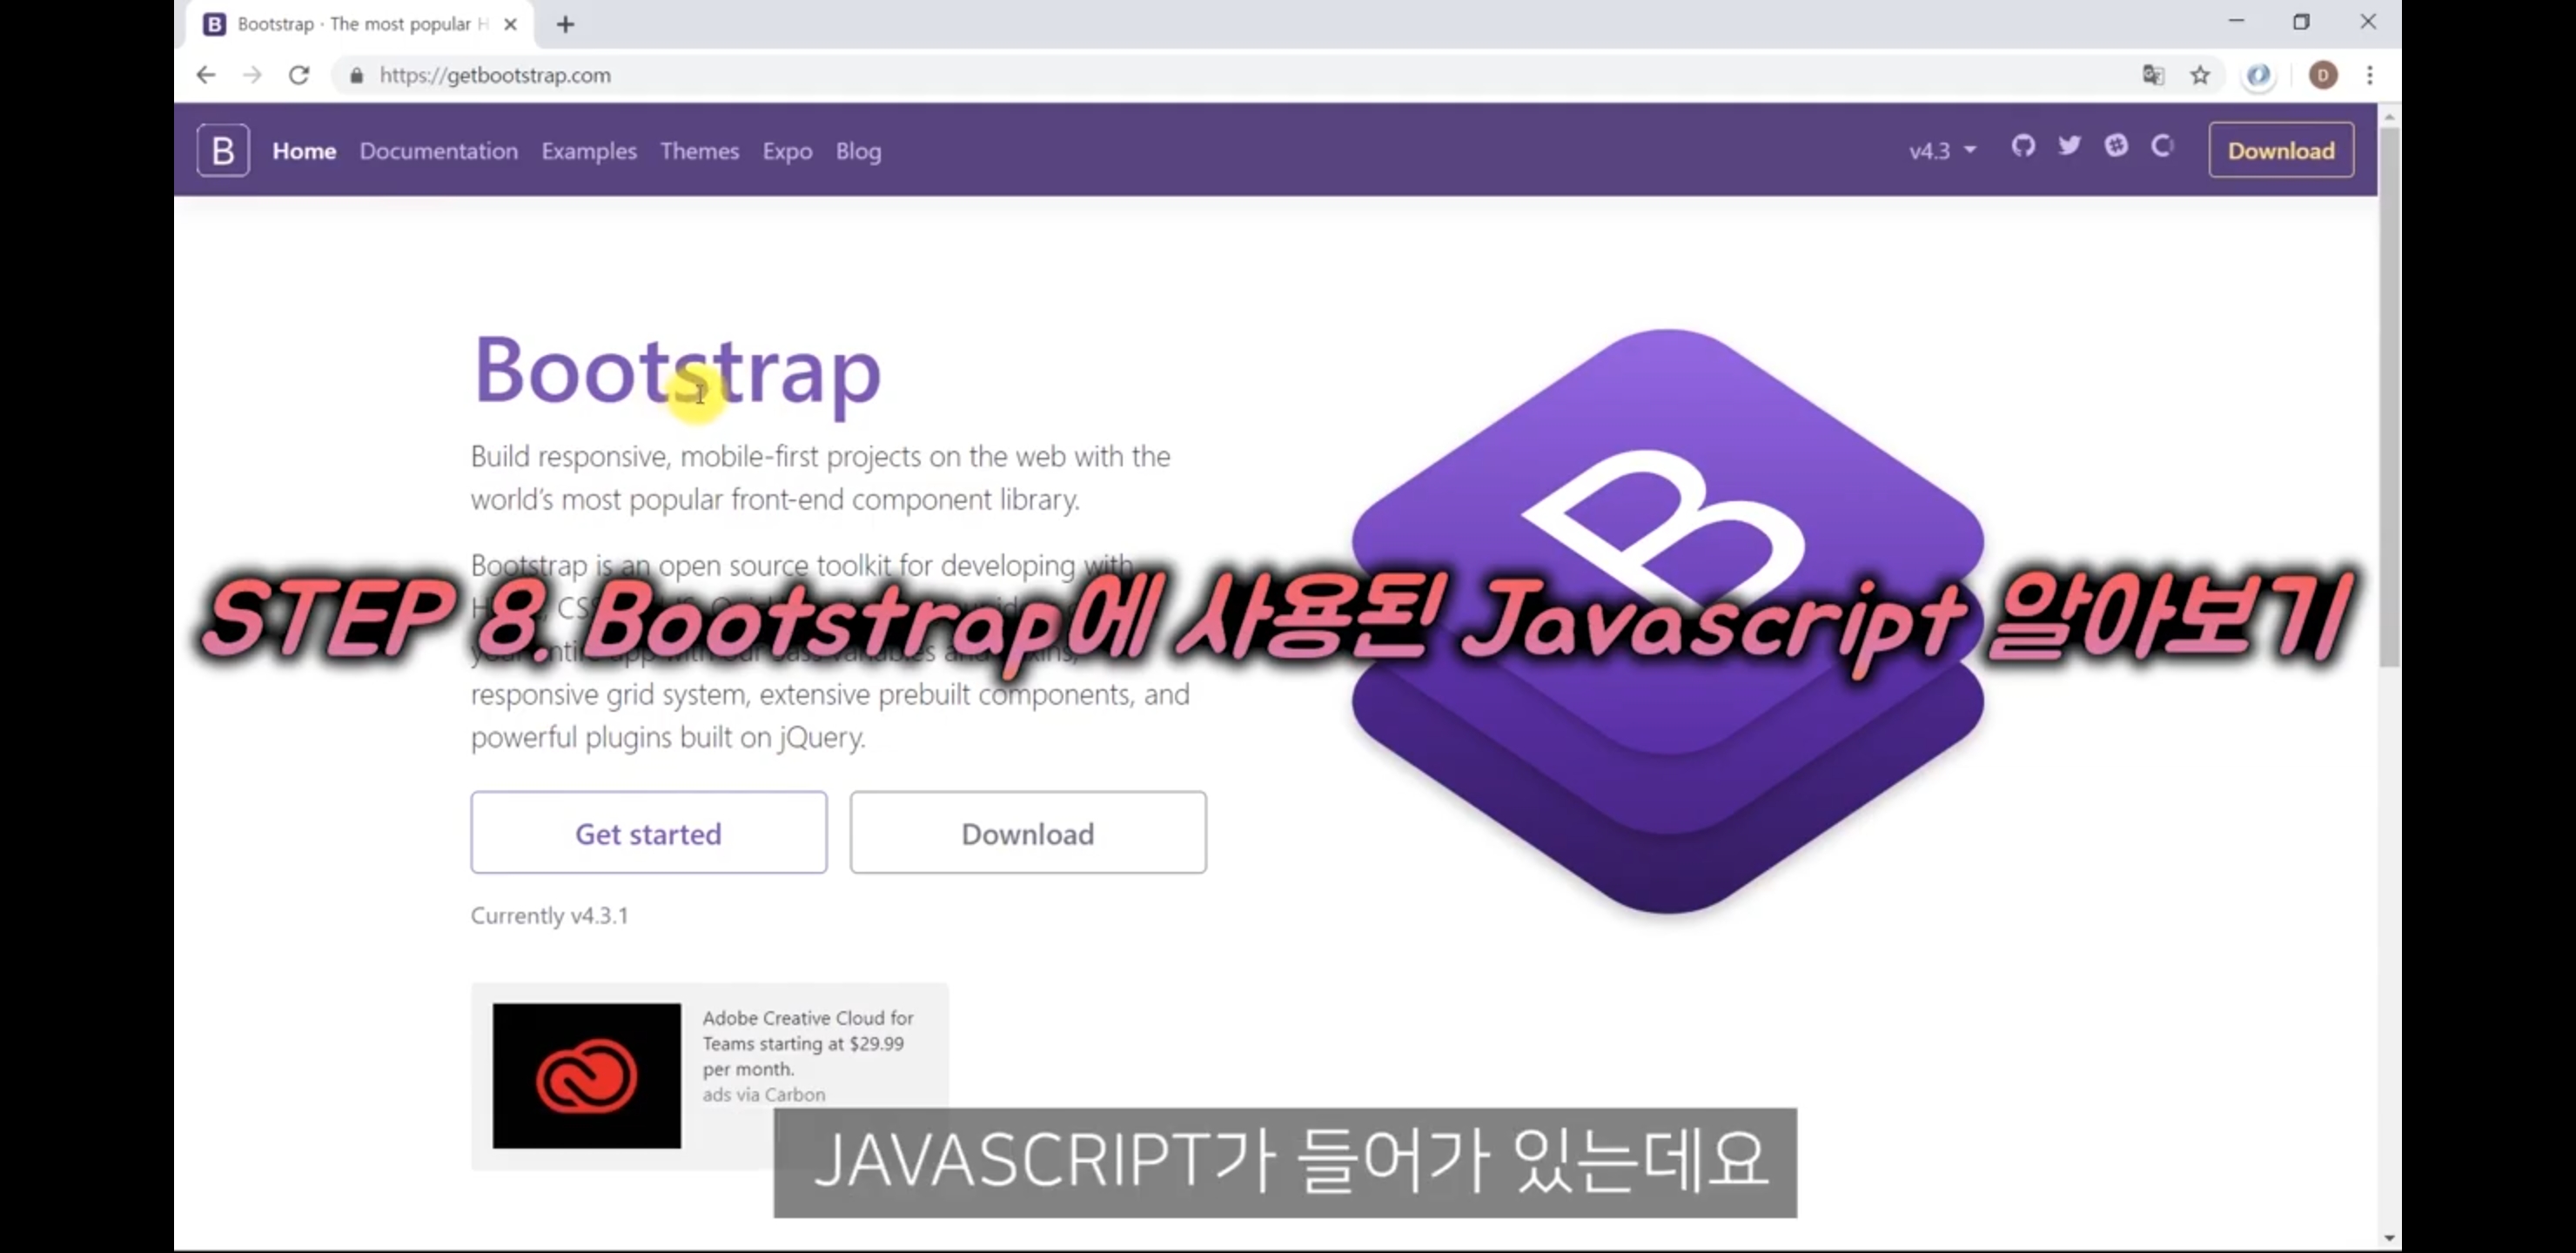Click the Adobe Creative Cloud ad image
This screenshot has height=1253, width=2576.
(x=587, y=1076)
